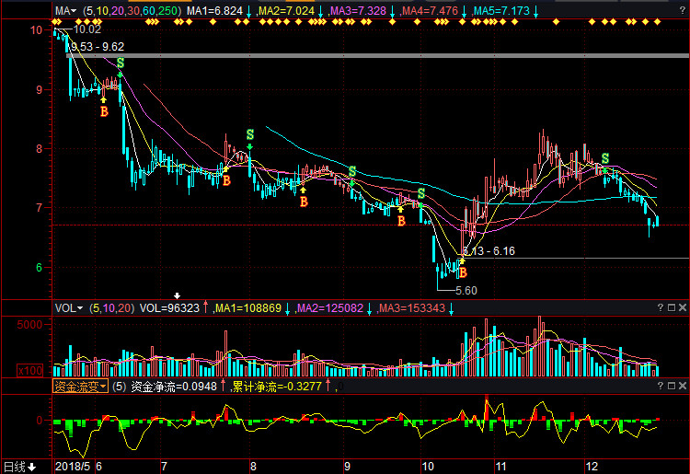Click the VOL parameters (5,10,20)

coord(112,307)
